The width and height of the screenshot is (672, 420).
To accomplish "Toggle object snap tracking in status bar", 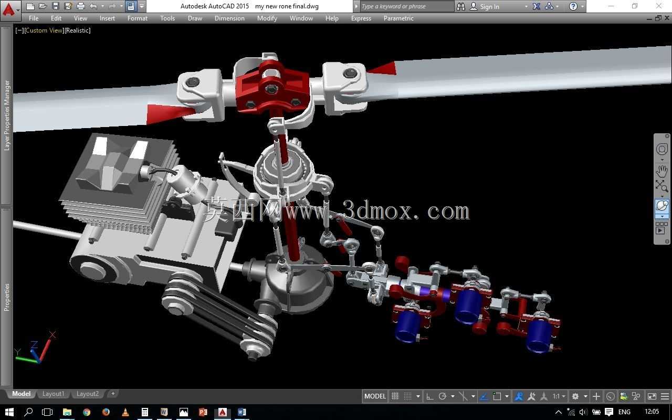I will coord(484,396).
